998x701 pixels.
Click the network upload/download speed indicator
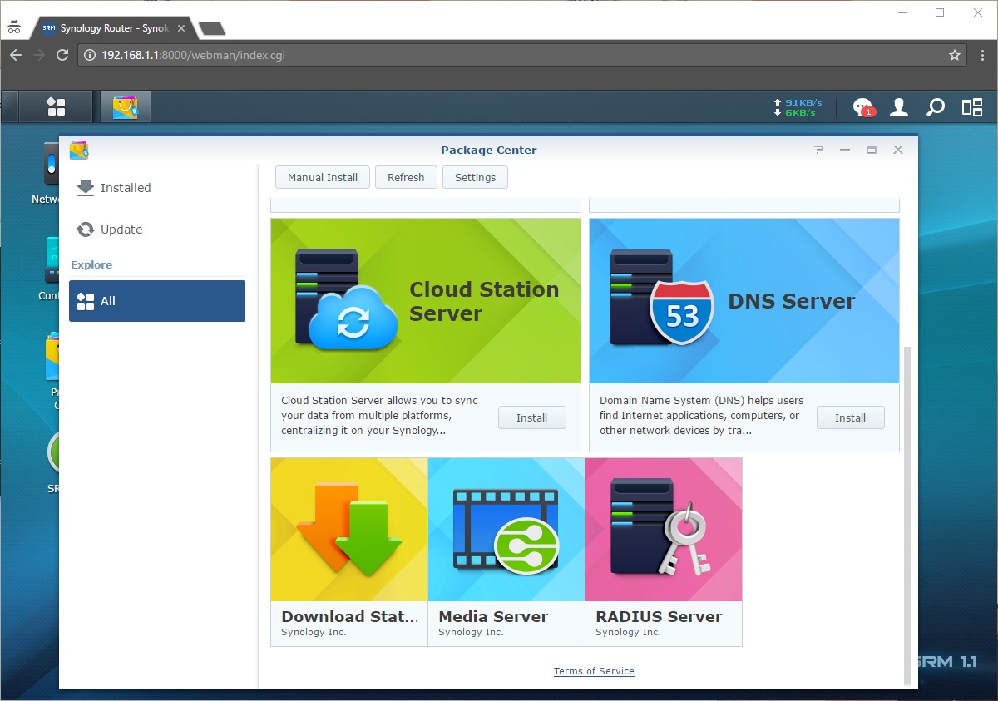[798, 107]
